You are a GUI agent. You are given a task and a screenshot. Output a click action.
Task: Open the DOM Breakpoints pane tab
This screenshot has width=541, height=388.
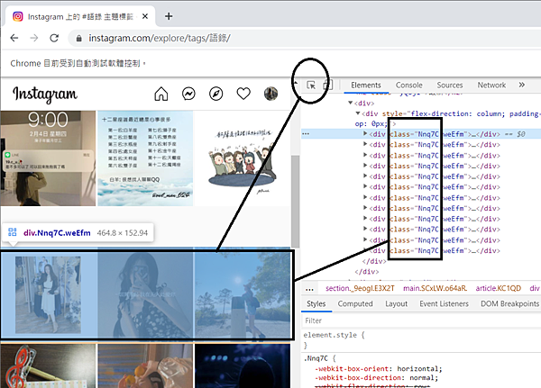tap(510, 304)
